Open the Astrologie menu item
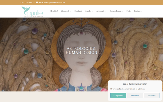Viewport: 163px width, 102px height. (100, 11)
